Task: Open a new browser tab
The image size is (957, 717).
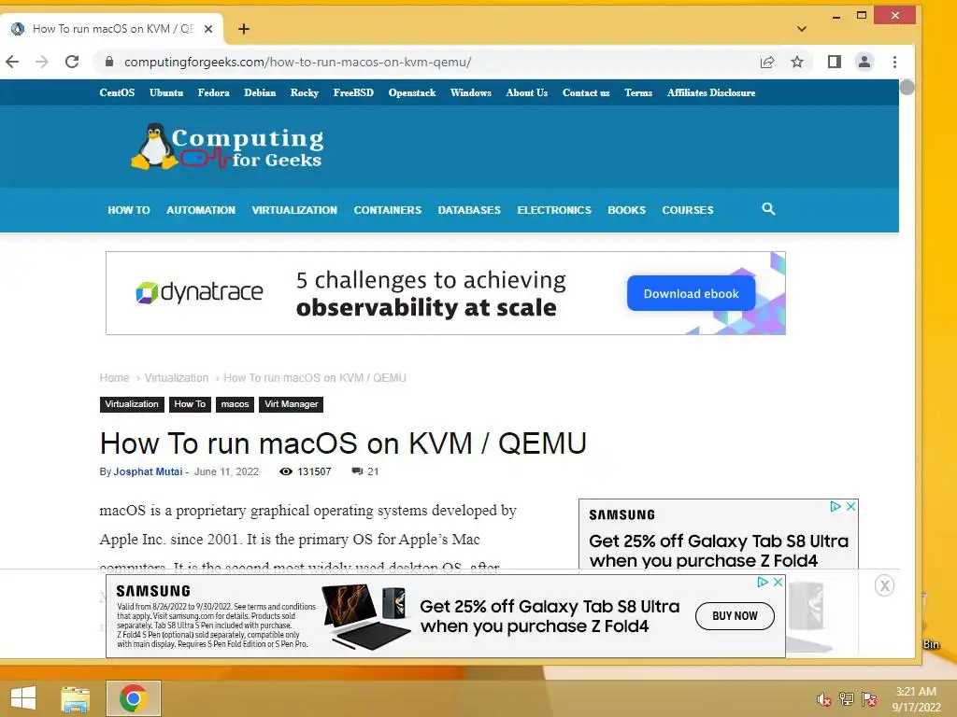Action: (x=244, y=29)
